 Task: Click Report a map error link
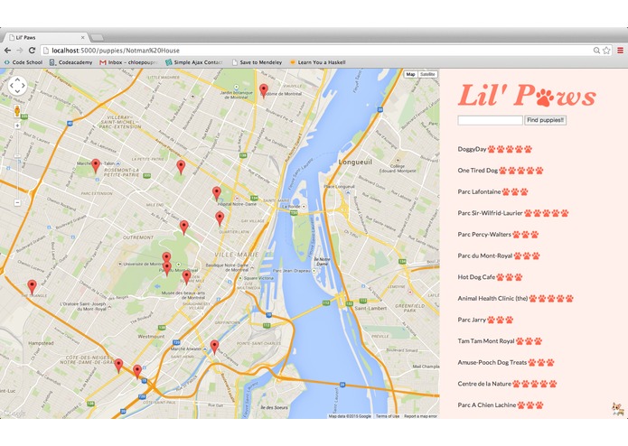420,416
